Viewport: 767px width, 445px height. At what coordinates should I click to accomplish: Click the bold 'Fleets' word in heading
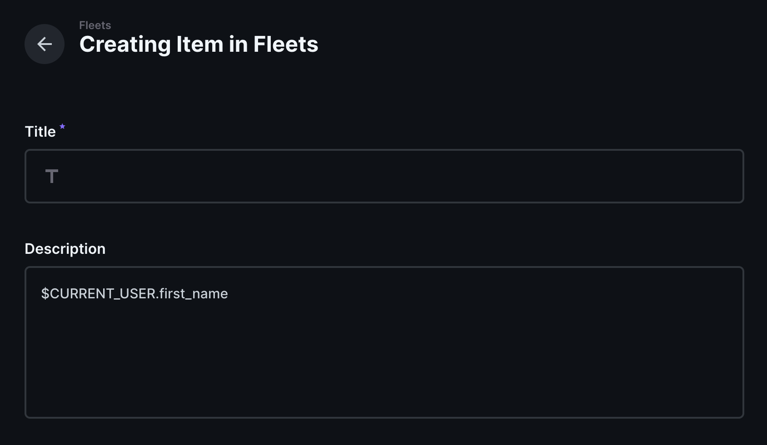pos(285,44)
